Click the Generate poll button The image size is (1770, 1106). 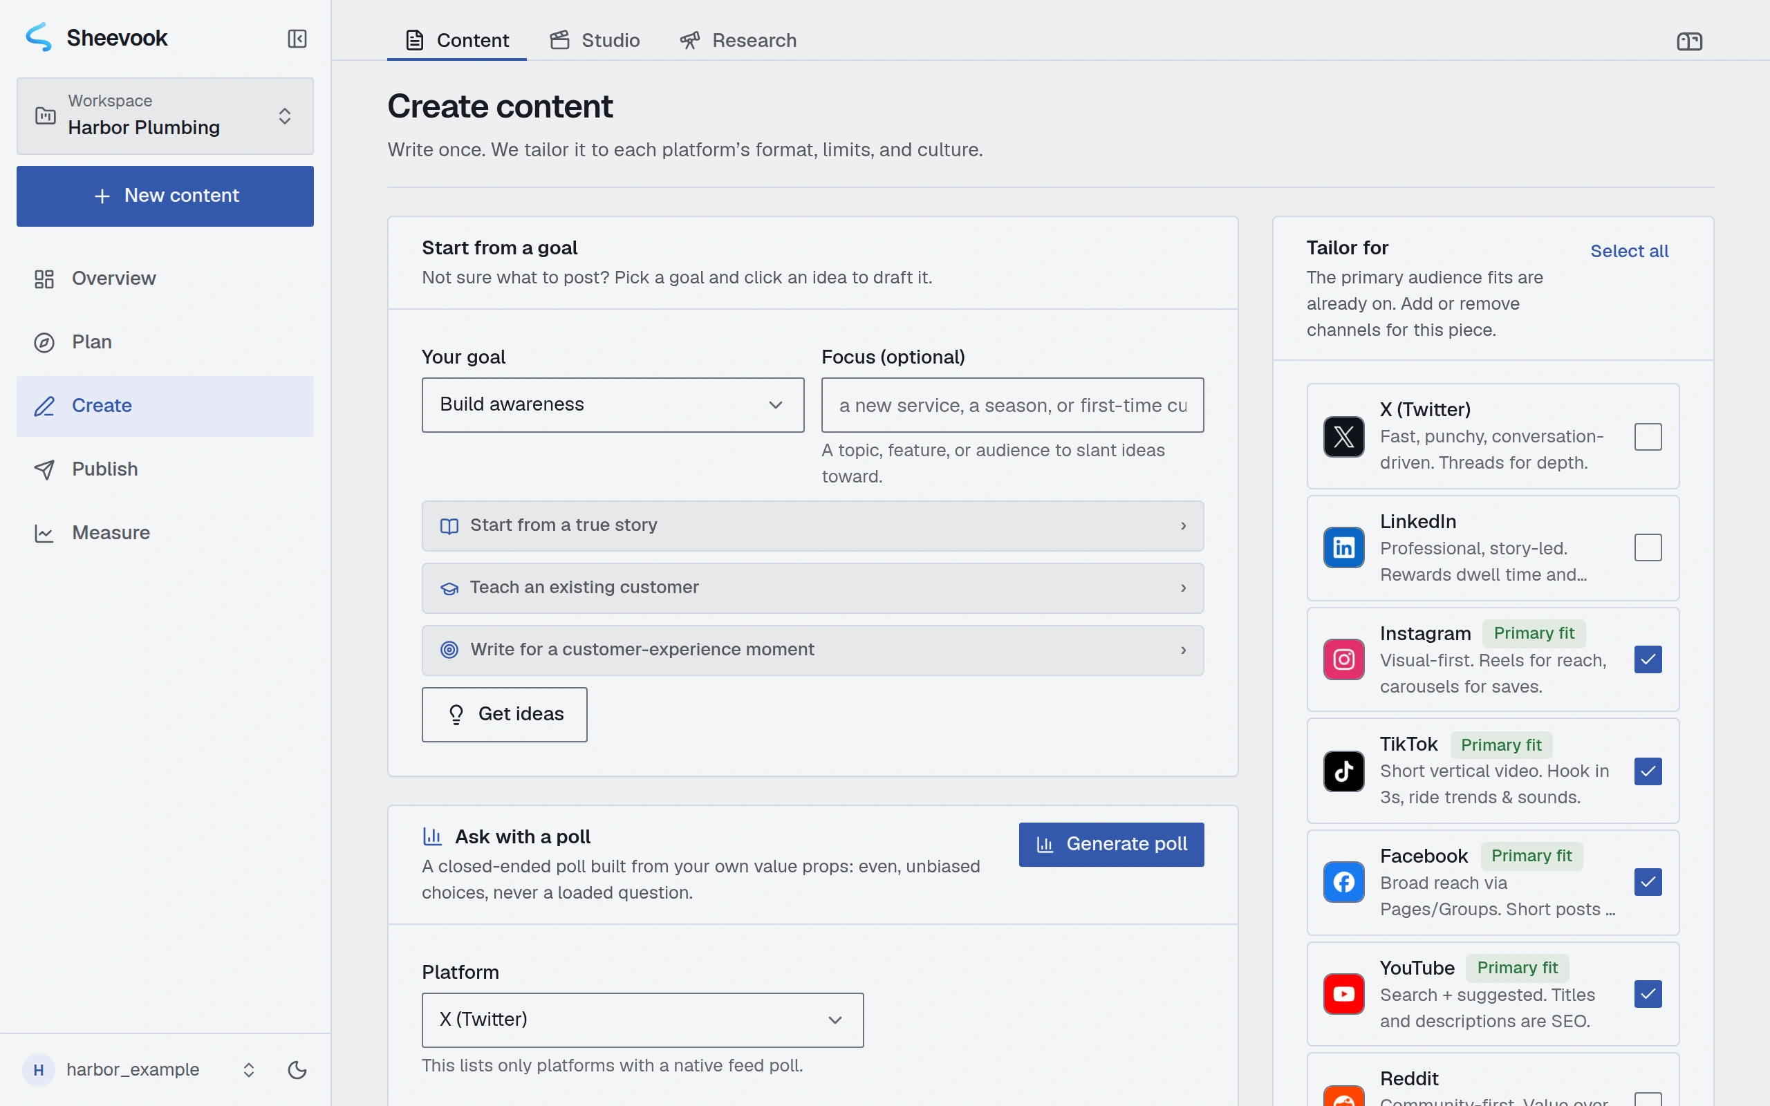coord(1111,844)
